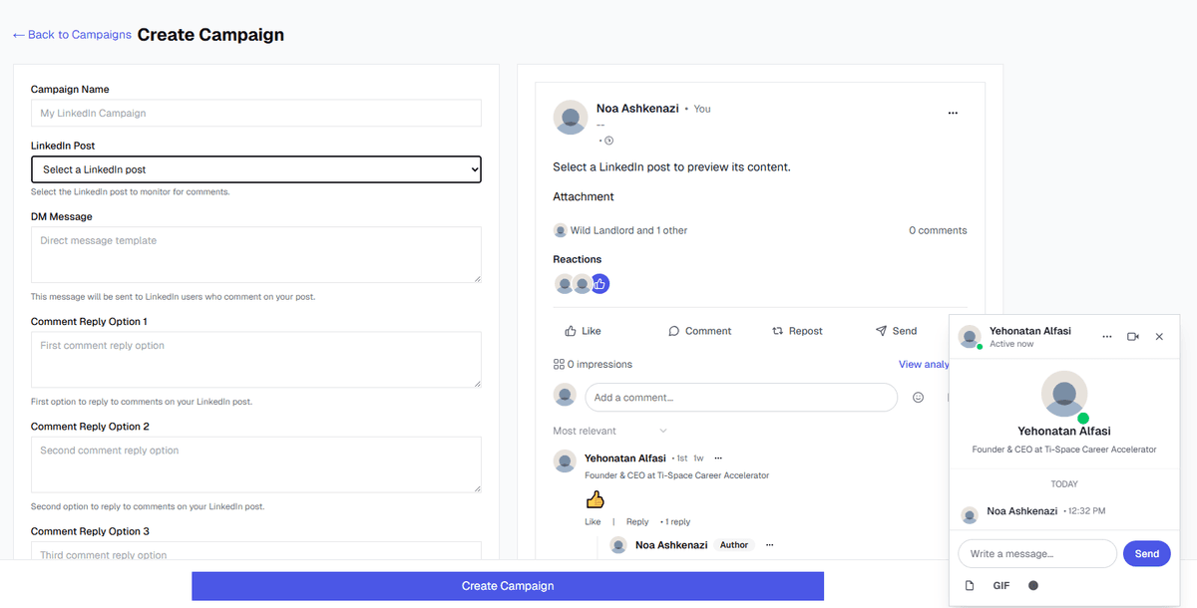
Task: Expand post options with the three-dot menu
Action: (x=952, y=113)
